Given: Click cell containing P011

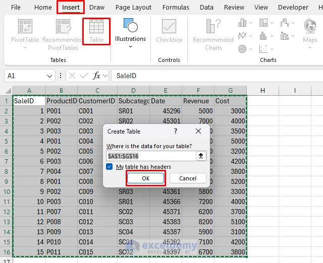Looking at the screenshot, I should pos(62,252).
